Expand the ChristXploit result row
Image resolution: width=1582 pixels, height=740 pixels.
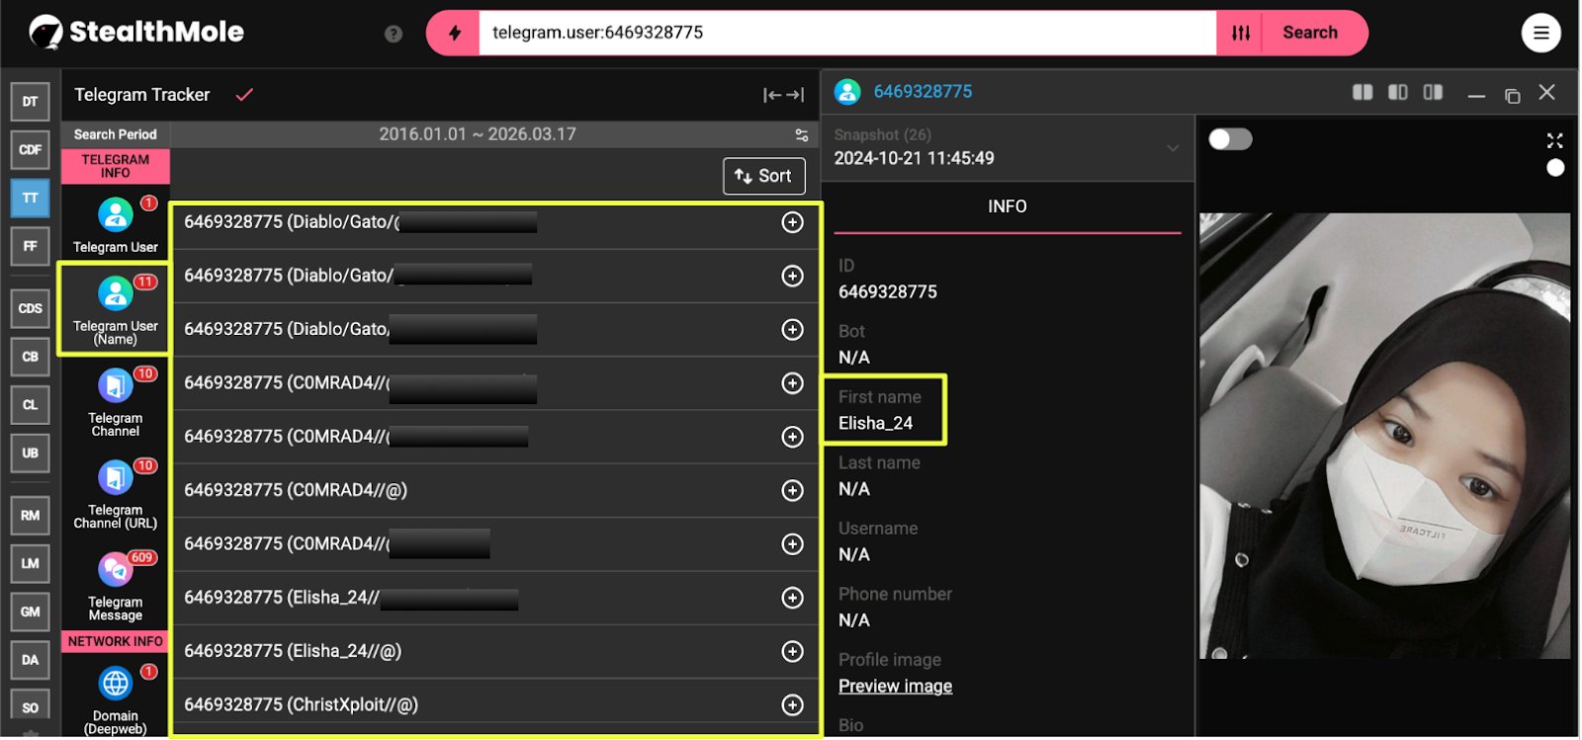tap(792, 704)
